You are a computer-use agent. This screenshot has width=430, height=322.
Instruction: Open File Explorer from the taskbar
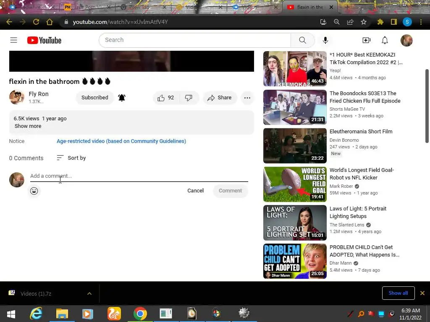pyautogui.click(x=62, y=314)
